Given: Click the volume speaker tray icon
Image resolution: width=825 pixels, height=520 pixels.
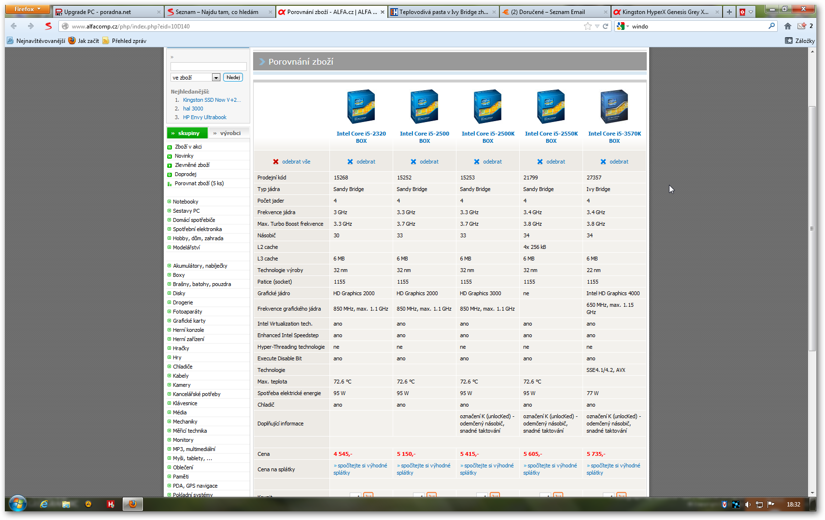Looking at the screenshot, I should point(747,505).
